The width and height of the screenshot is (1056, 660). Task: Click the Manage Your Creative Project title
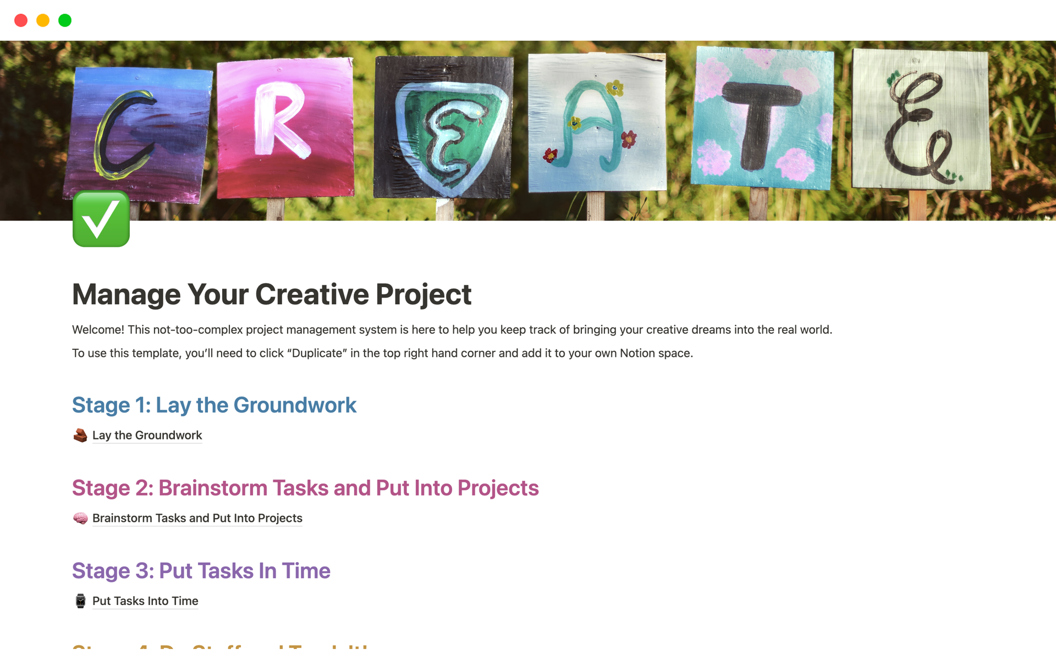272,294
